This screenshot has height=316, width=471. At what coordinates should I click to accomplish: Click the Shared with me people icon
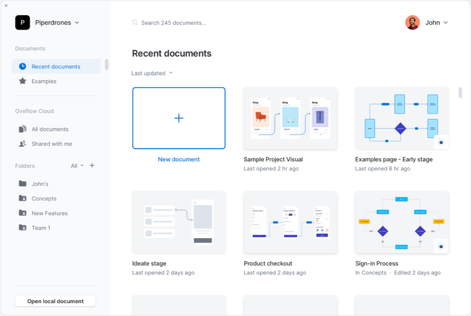click(22, 144)
